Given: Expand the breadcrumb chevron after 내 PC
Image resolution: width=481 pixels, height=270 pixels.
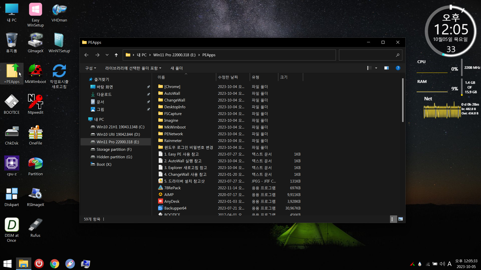Looking at the screenshot, I should 150,55.
